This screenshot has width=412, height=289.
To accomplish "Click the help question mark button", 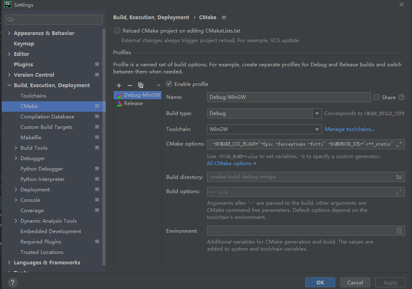I will pyautogui.click(x=12, y=282).
